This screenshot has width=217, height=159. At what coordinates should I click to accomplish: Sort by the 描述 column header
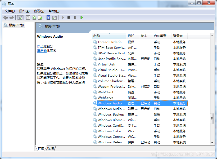tap(133, 36)
